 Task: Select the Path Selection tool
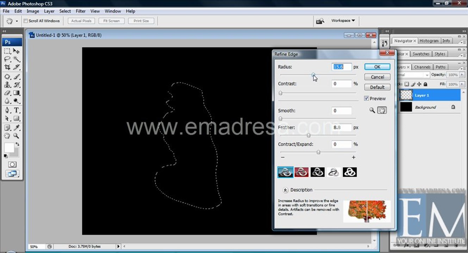(x=7, y=118)
